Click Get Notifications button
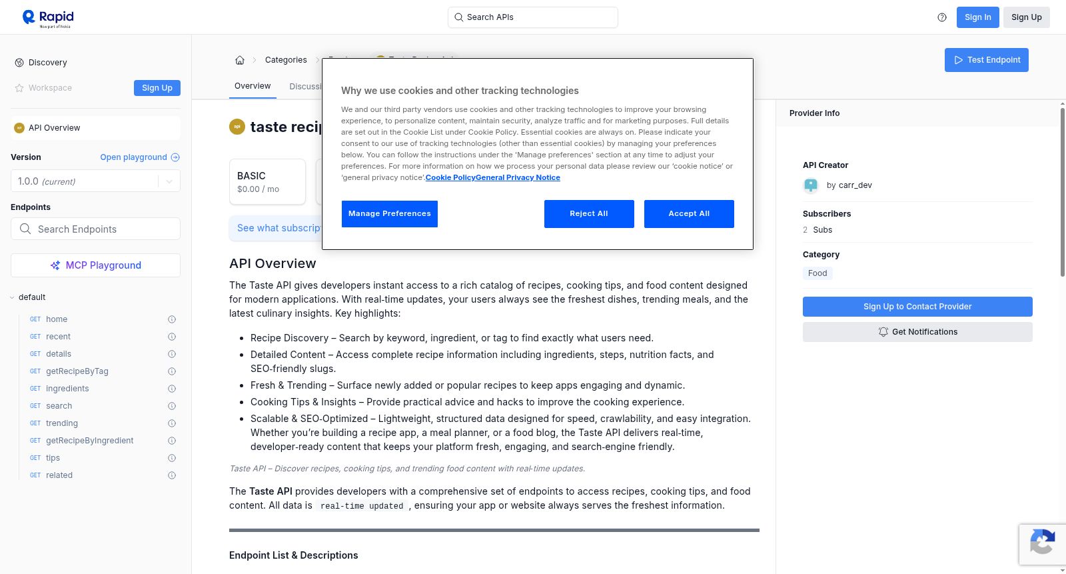Viewport: 1066px width, 574px height. pos(917,332)
